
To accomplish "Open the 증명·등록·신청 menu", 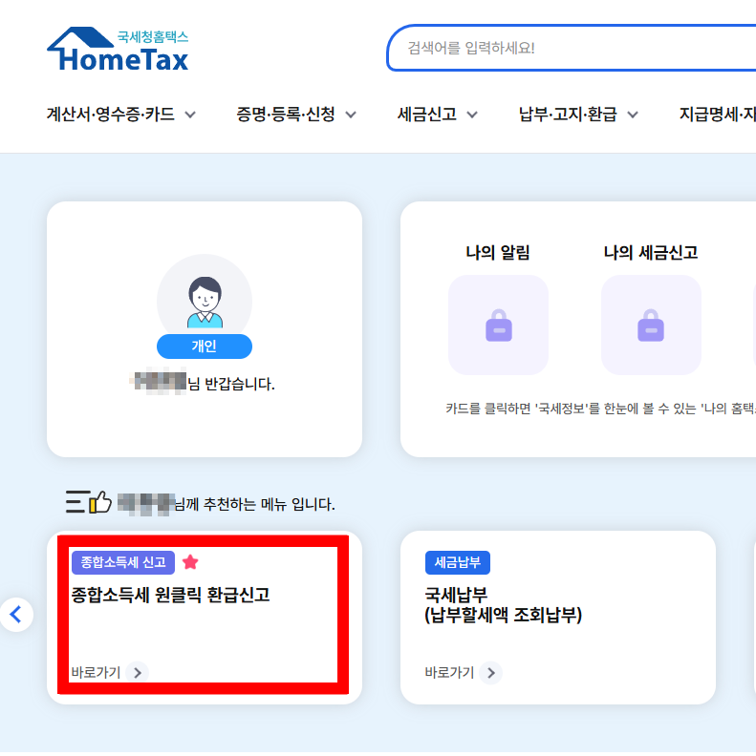I will pos(286,115).
